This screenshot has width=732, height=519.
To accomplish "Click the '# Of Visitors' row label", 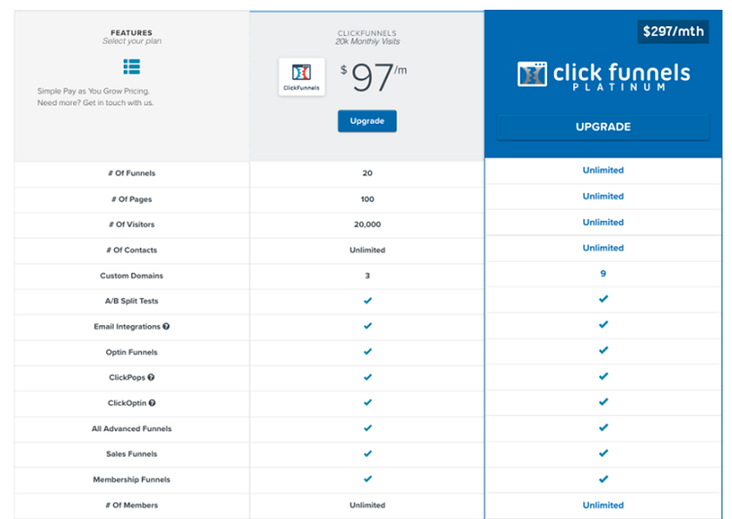I will pos(131,225).
